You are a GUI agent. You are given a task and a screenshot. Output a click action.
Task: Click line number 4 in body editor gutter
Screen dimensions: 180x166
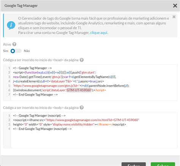point(9,129)
